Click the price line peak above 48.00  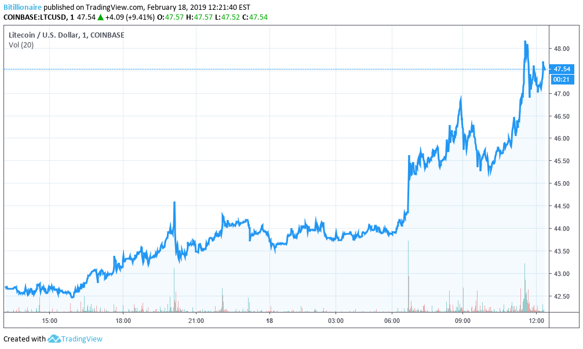tap(525, 42)
